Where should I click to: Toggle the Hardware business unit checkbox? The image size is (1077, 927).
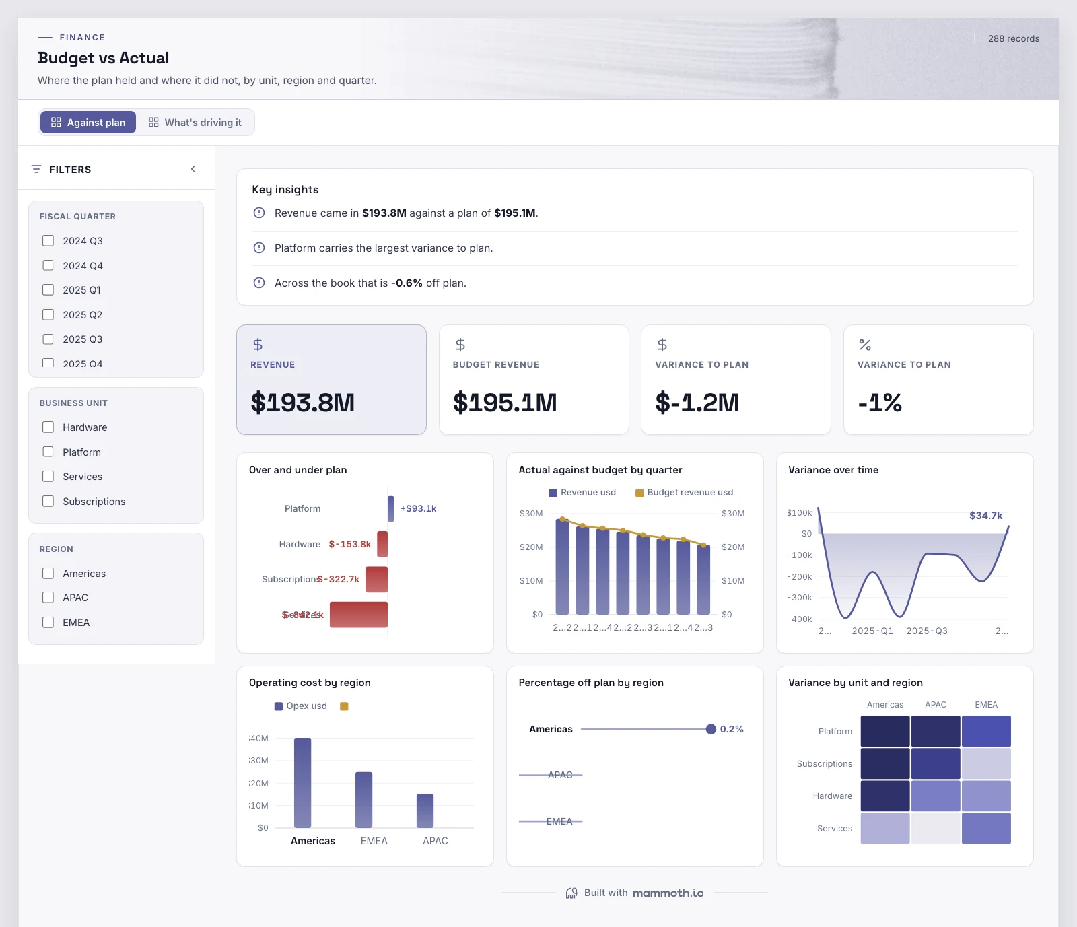coord(48,427)
